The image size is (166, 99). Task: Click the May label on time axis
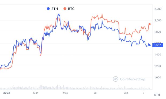(x=65, y=93)
